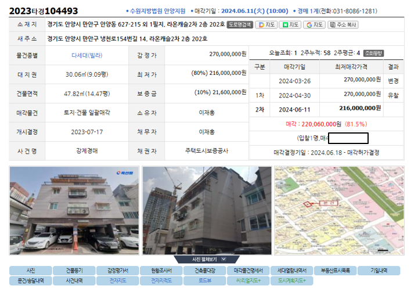Image resolution: width=418 pixels, height=295 pixels.
Task: Open the side street building photo
Action: pyautogui.click(x=207, y=210)
